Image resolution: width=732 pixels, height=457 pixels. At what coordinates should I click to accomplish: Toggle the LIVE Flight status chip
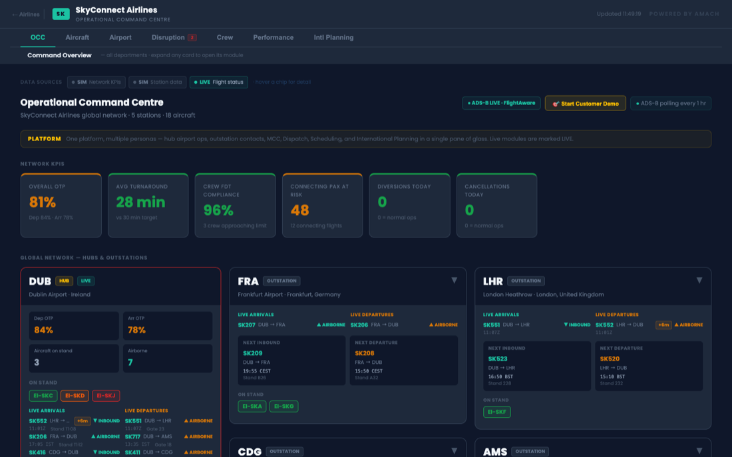tap(218, 82)
